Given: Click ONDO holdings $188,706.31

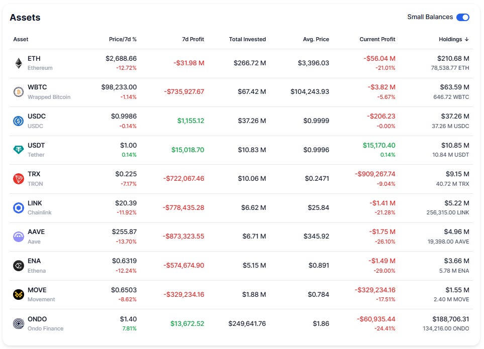Looking at the screenshot, I should pos(451,319).
